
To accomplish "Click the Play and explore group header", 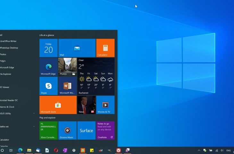I will pyautogui.click(x=47, y=118).
